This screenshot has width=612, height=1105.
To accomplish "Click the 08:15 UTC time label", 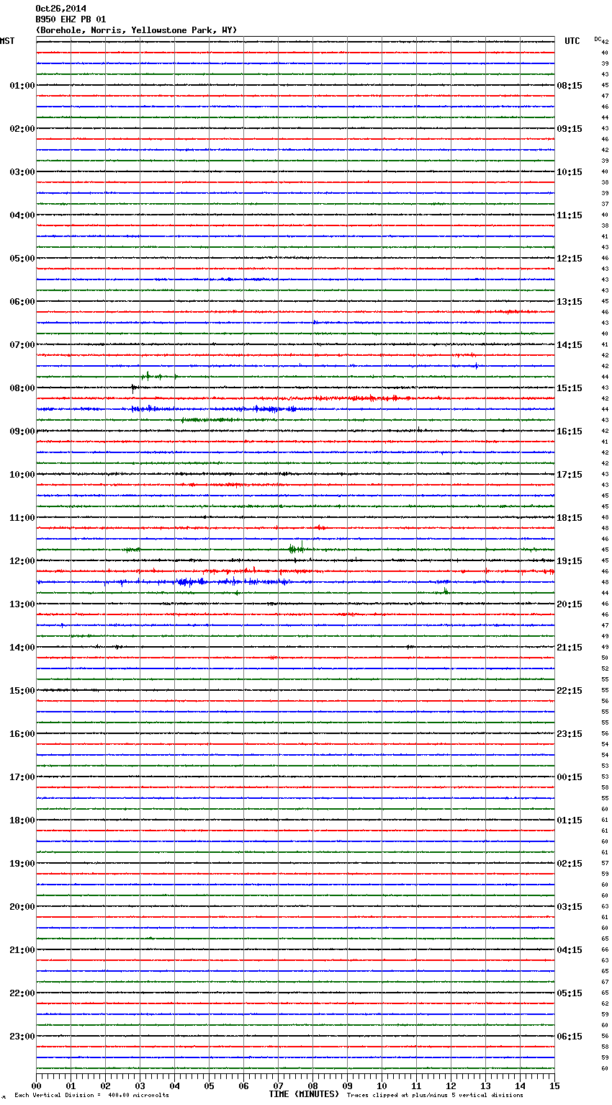I will pyautogui.click(x=570, y=86).
